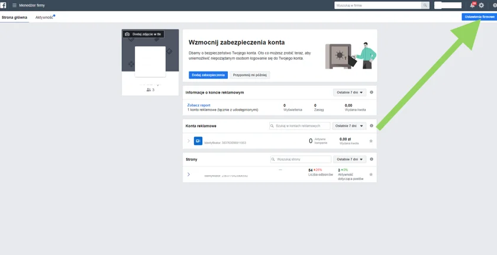Click the Zasięg value in report
Screen dimensions: 497x255
coord(315,105)
